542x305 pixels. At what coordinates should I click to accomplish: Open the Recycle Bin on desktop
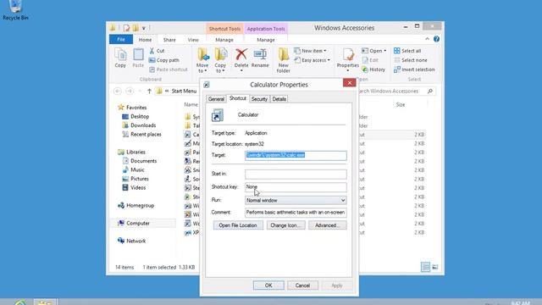[x=15, y=10]
